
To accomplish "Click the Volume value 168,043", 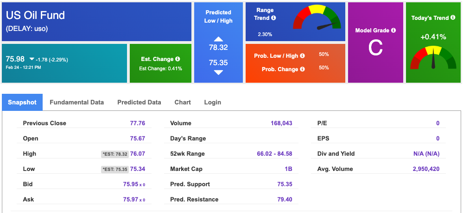I will pyautogui.click(x=281, y=123).
